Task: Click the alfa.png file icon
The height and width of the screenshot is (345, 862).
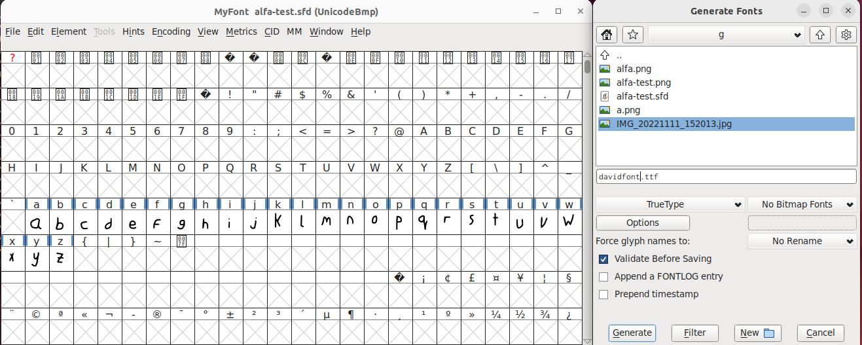Action: (605, 69)
